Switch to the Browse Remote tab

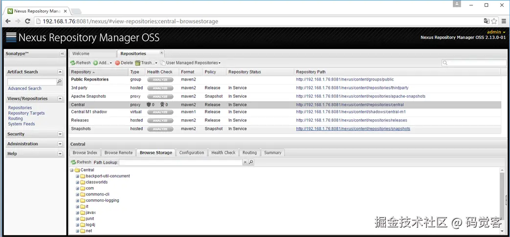[x=118, y=152]
